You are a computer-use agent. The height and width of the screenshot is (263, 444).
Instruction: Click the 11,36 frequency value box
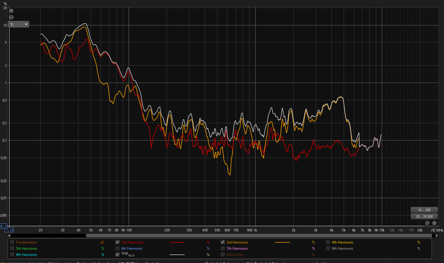pos(9,230)
